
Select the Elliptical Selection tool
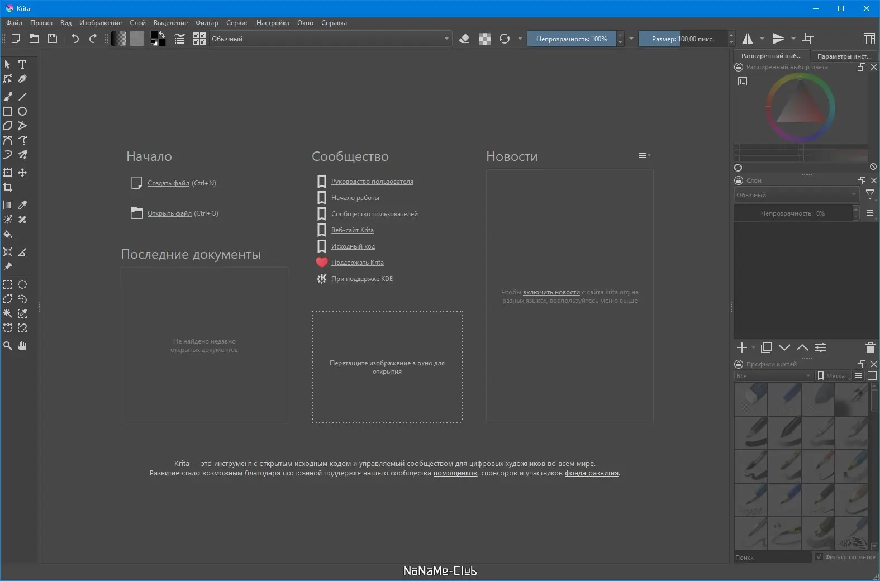(22, 284)
